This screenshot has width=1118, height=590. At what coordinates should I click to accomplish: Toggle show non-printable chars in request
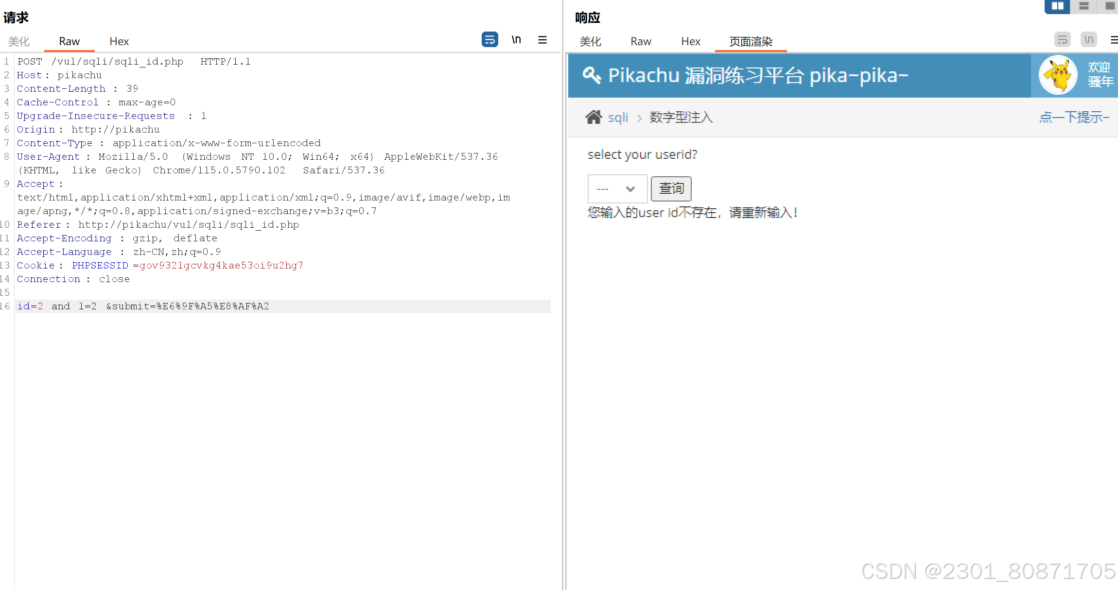click(516, 40)
